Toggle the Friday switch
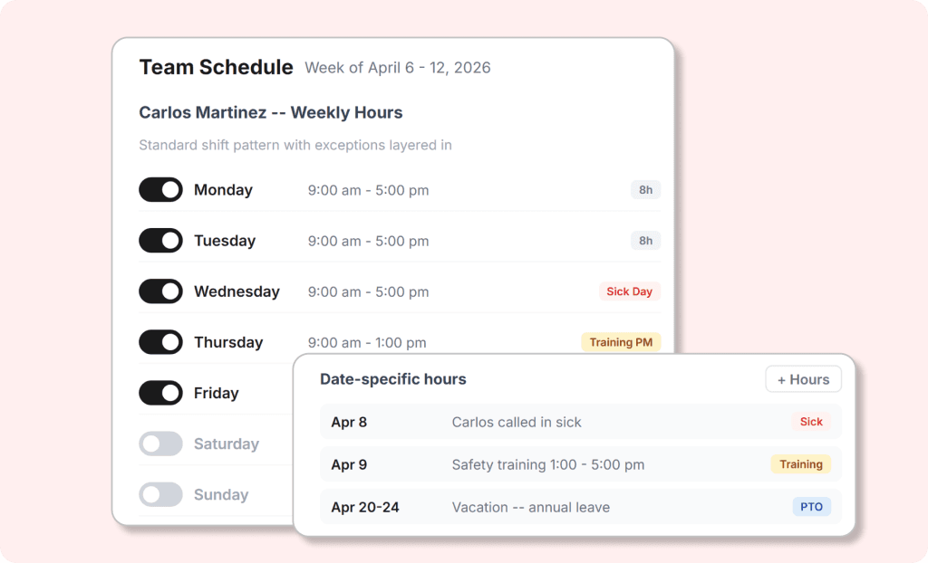 click(160, 393)
